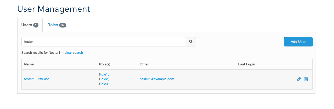Click the 32 count badge on Roles

[63, 25]
